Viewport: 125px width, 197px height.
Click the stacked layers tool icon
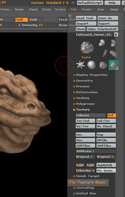pyautogui.click(x=113, y=43)
